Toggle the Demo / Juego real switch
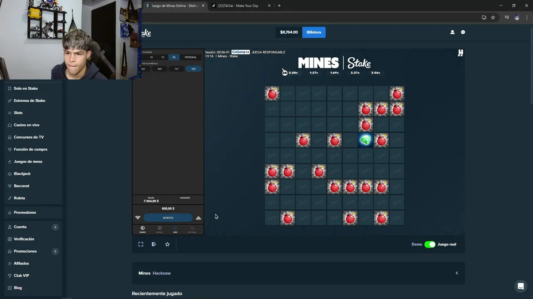The image size is (533, 299). pos(430,244)
